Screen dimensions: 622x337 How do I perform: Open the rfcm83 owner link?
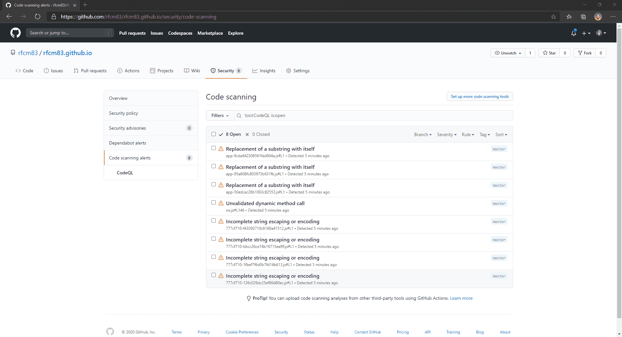pyautogui.click(x=28, y=53)
